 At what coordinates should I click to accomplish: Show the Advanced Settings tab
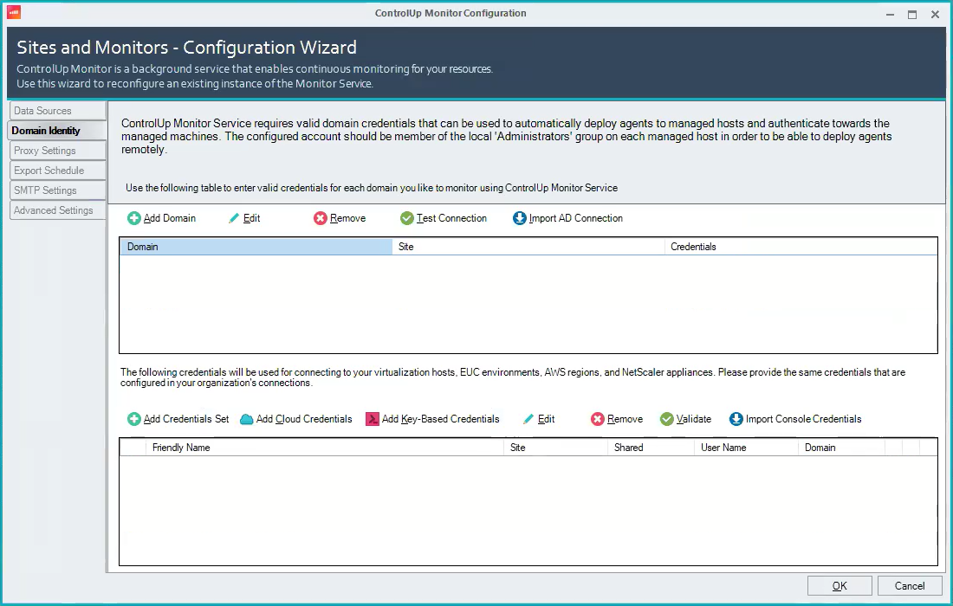tap(58, 210)
